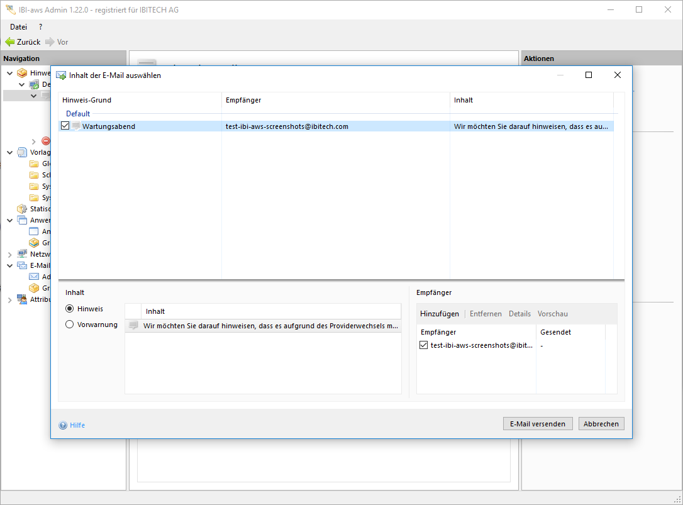683x505 pixels.
Task: Uncheck the Wartungsabend checkbox
Action: coord(65,126)
